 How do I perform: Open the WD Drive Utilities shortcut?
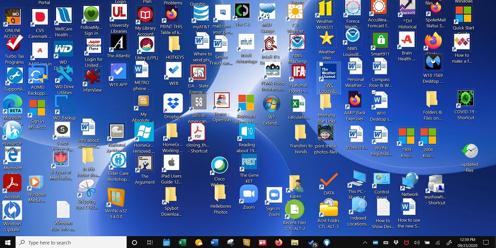tap(64, 74)
